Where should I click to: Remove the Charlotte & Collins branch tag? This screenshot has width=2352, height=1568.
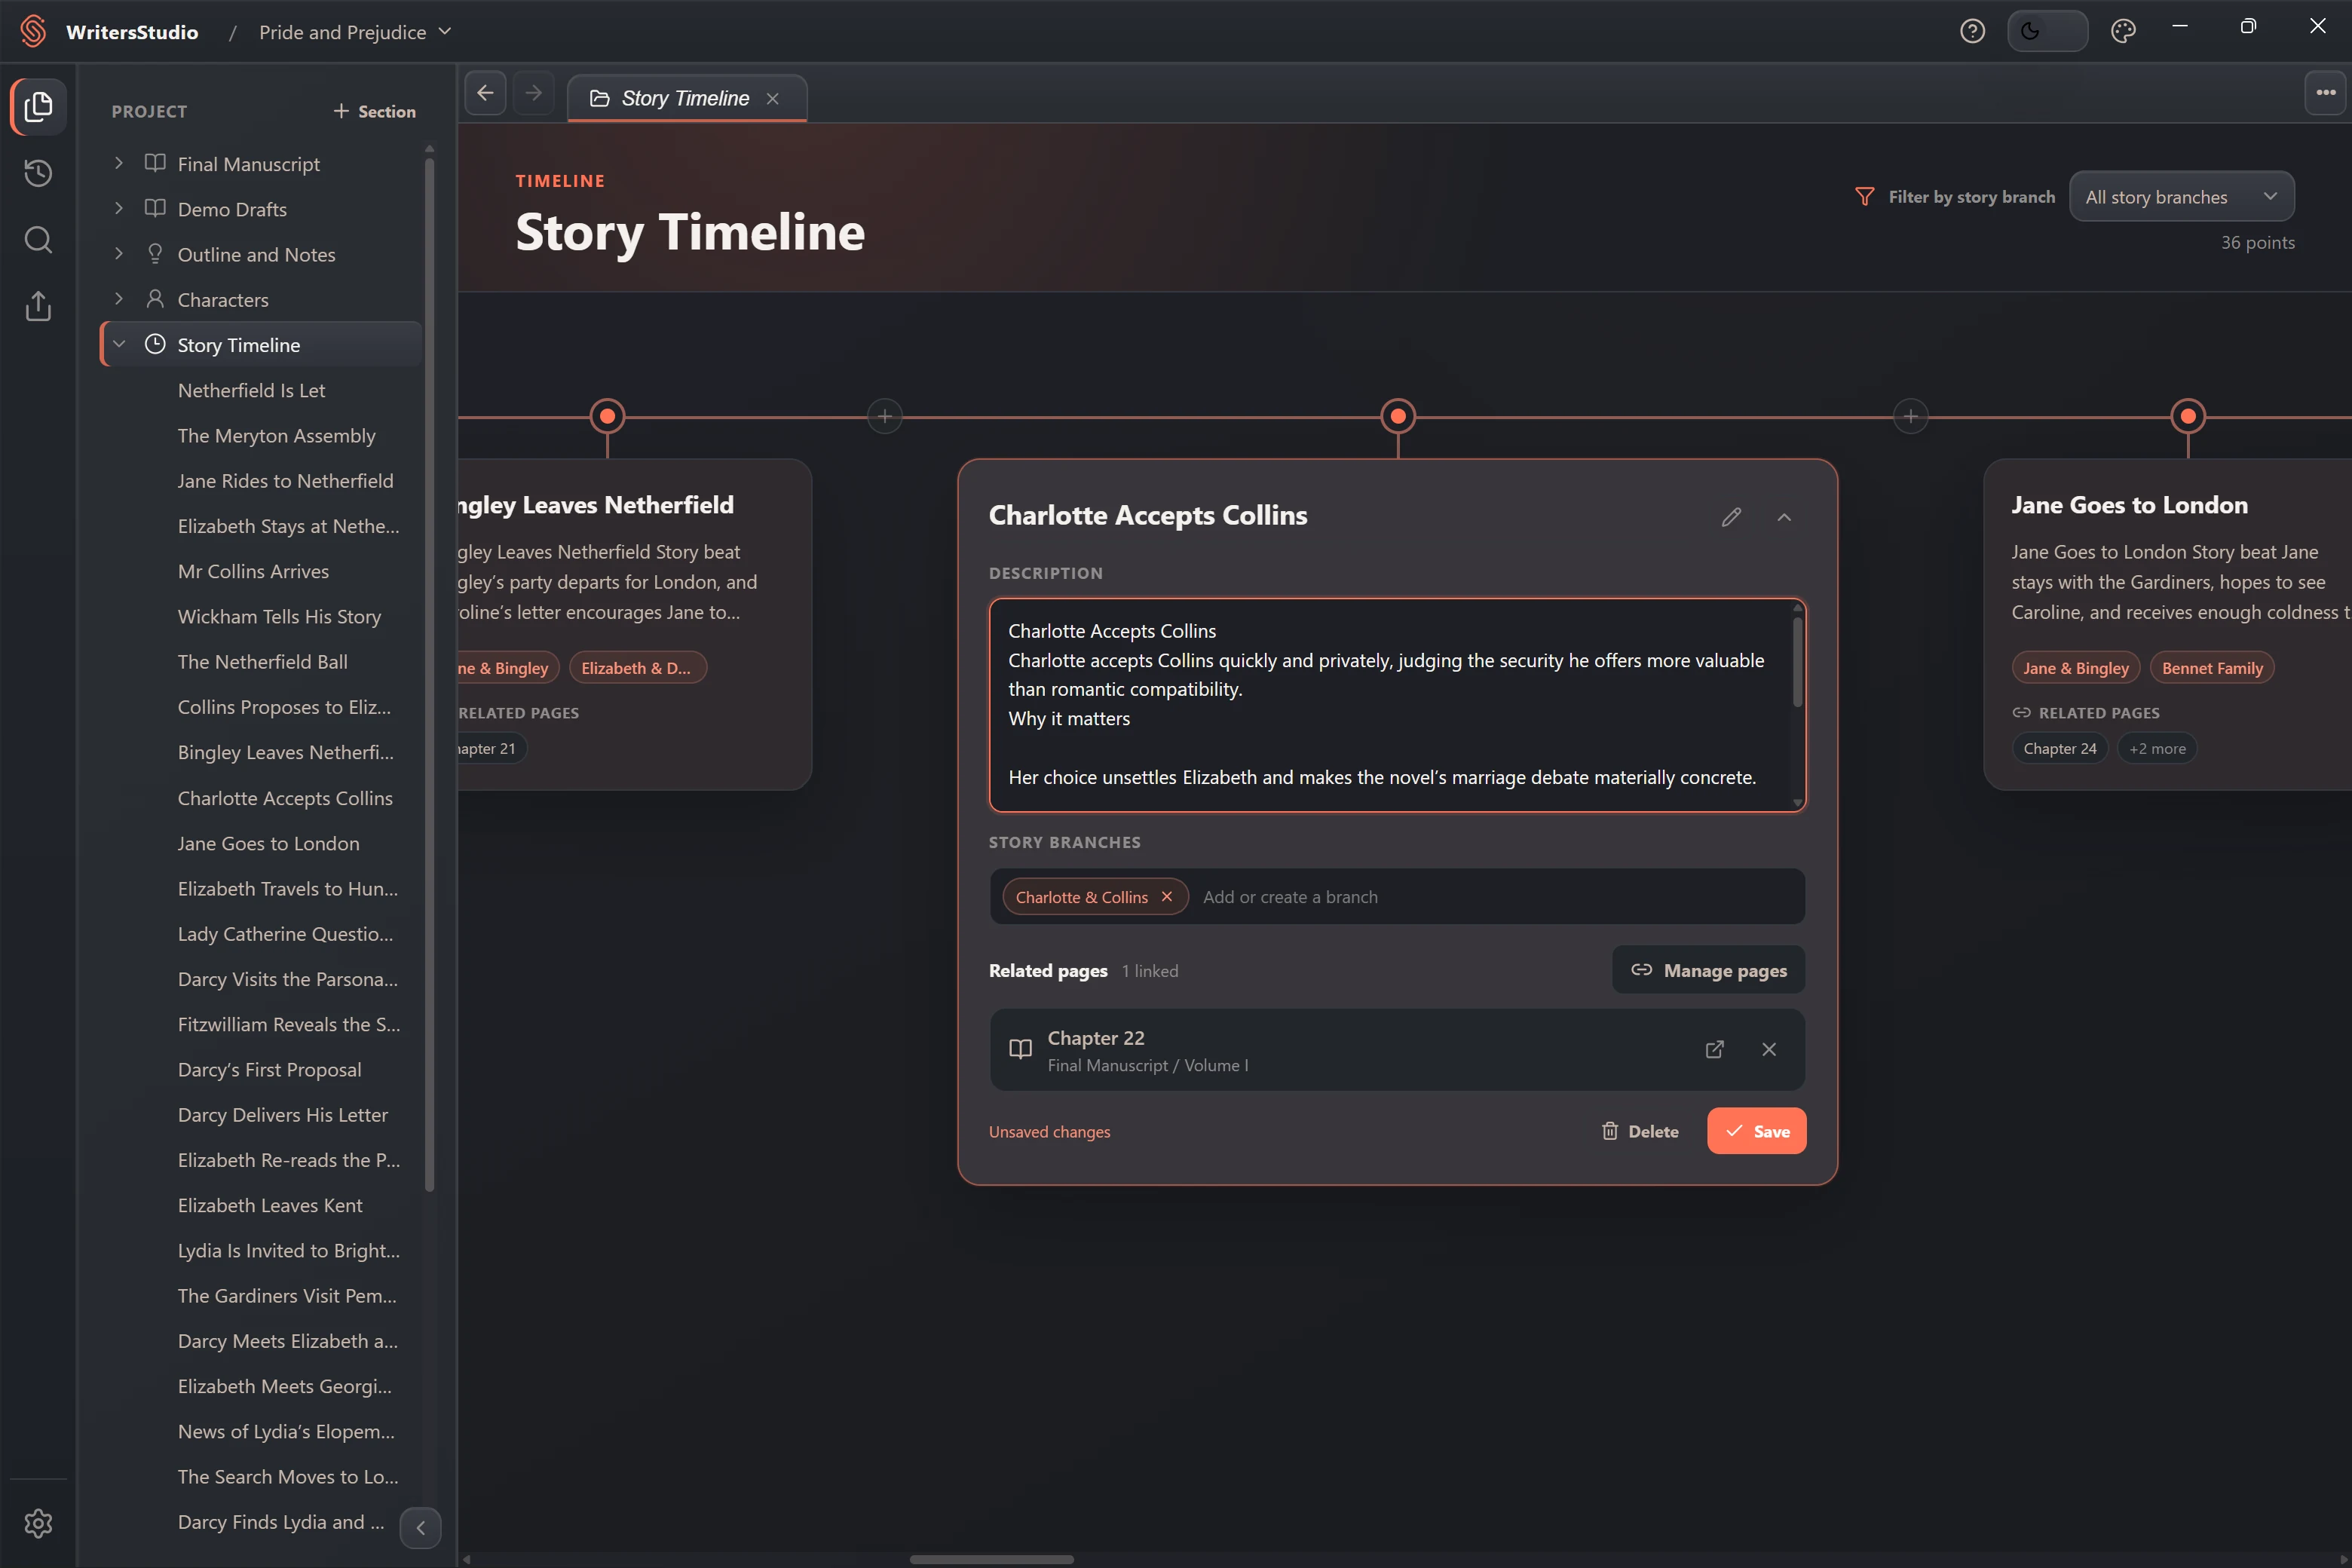click(1166, 896)
